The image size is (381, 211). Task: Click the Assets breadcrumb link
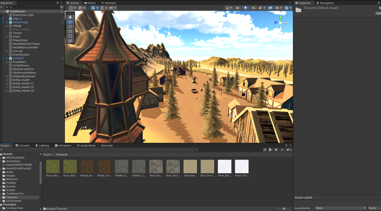click(x=47, y=155)
